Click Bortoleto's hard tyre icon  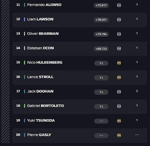click(x=119, y=106)
